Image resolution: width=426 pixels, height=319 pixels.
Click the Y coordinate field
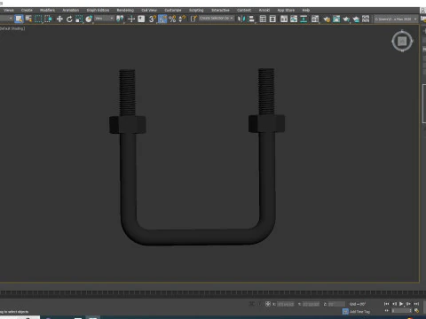pyautogui.click(x=311, y=304)
